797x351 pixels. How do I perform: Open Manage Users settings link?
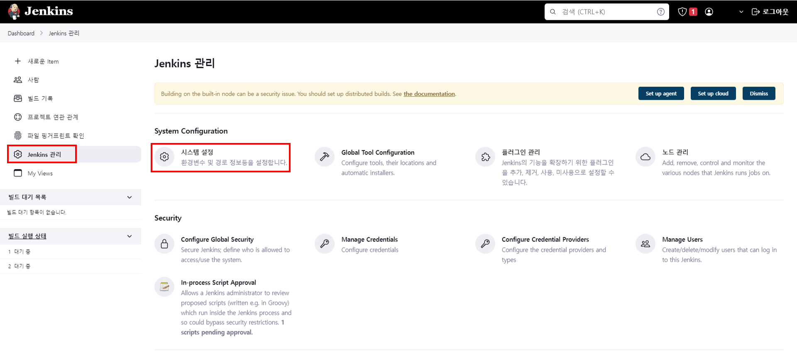coord(682,240)
